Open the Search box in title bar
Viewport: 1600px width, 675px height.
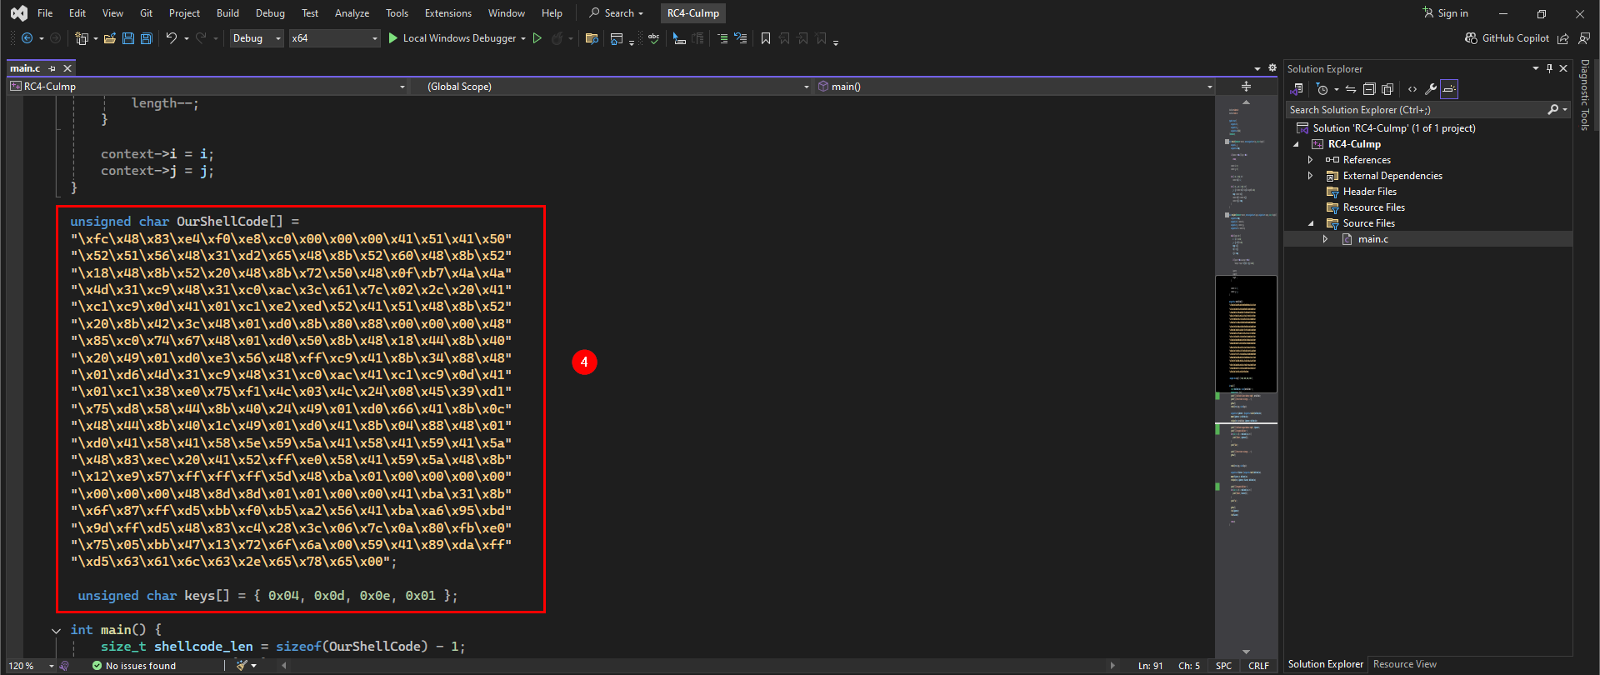click(x=617, y=13)
